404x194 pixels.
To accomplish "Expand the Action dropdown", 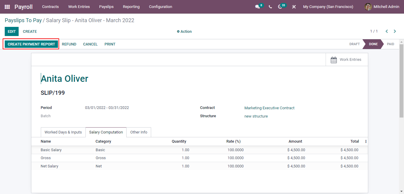I will point(184,32).
